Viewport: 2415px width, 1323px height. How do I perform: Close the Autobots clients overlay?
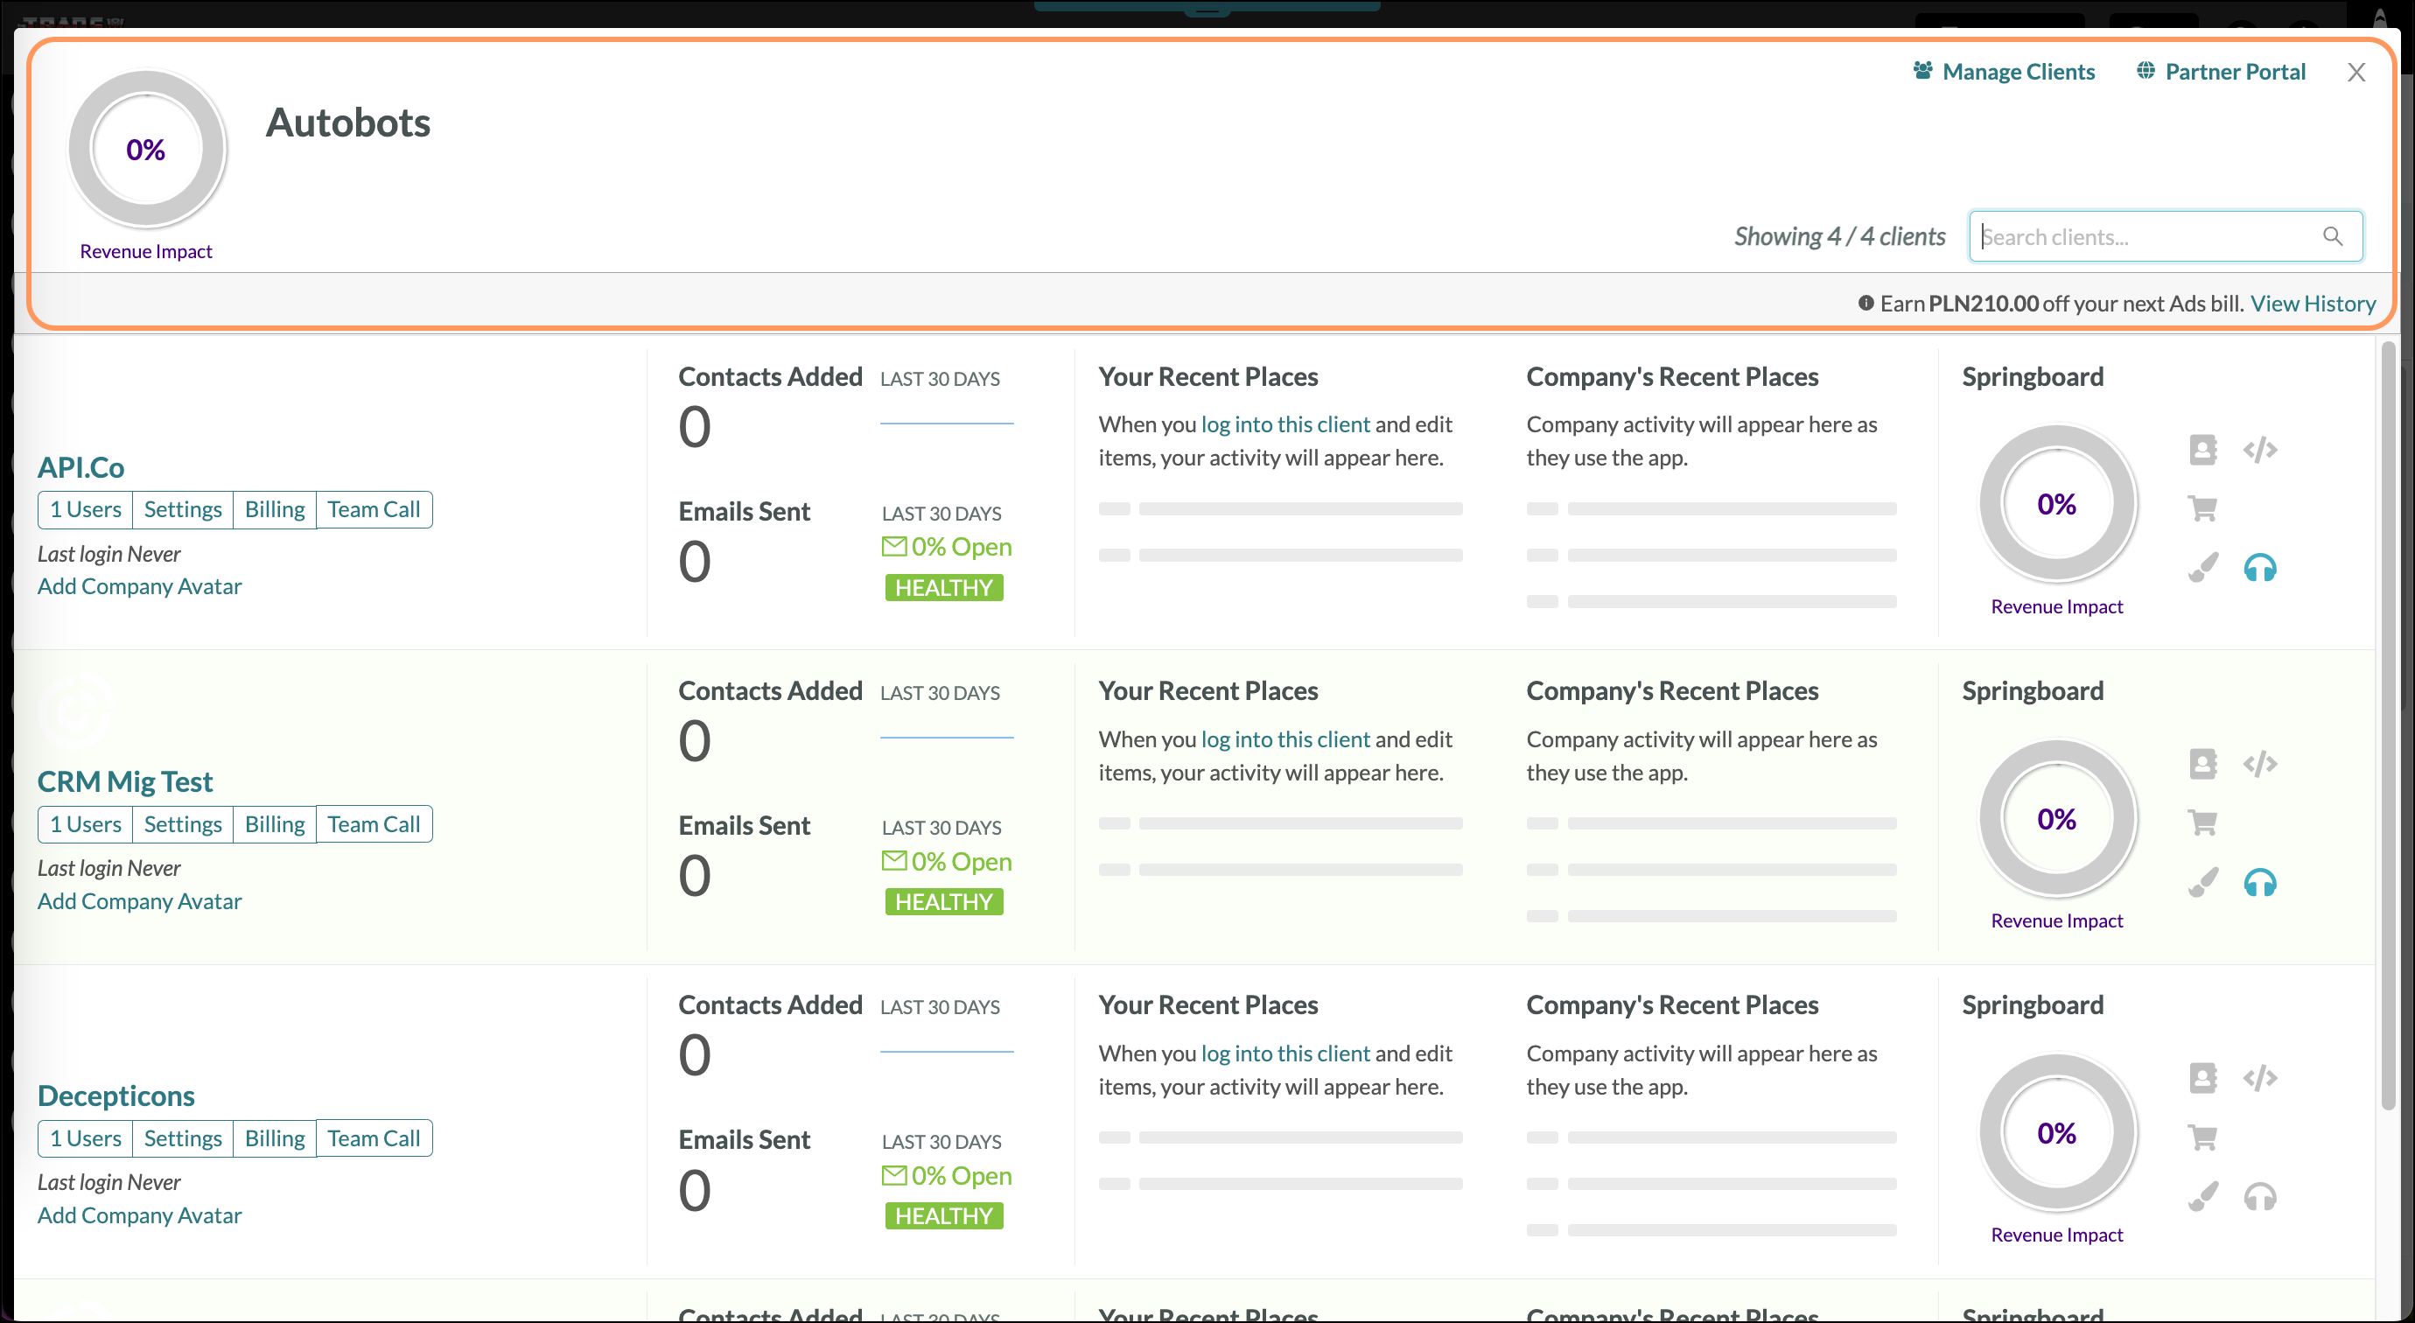pos(2355,73)
